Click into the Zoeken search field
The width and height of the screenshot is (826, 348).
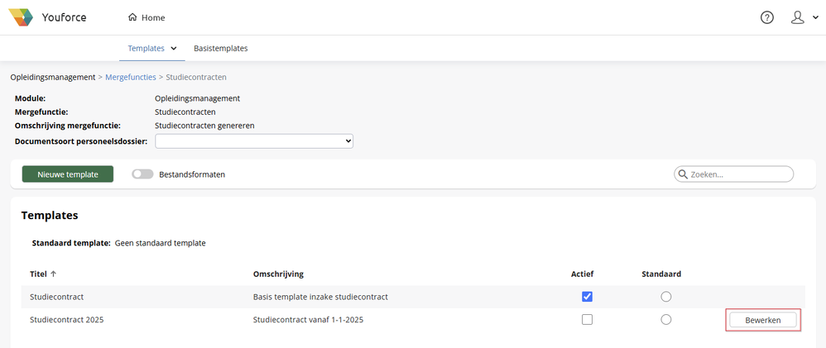tap(739, 174)
